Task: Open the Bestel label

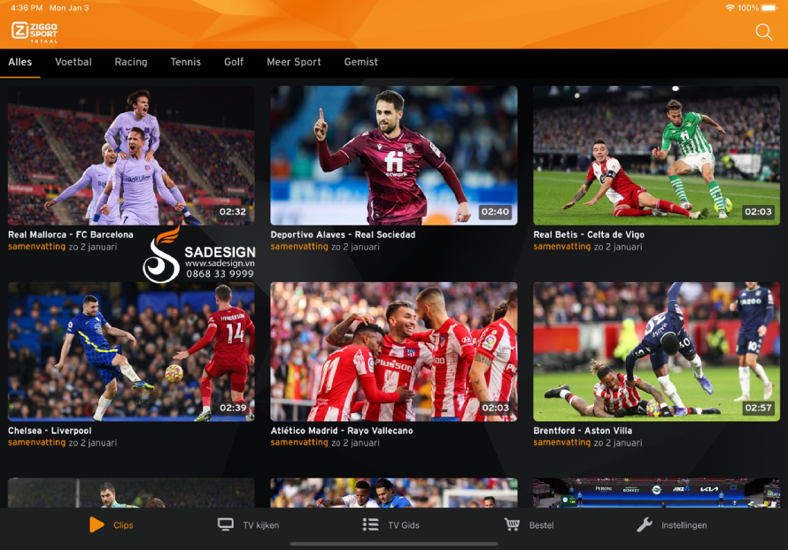Action: click(541, 525)
